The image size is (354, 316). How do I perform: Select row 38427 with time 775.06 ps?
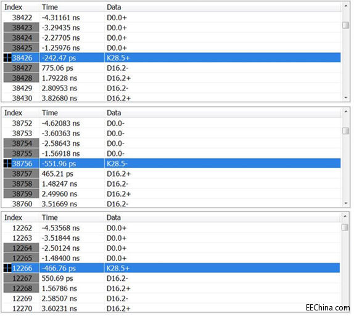point(172,68)
